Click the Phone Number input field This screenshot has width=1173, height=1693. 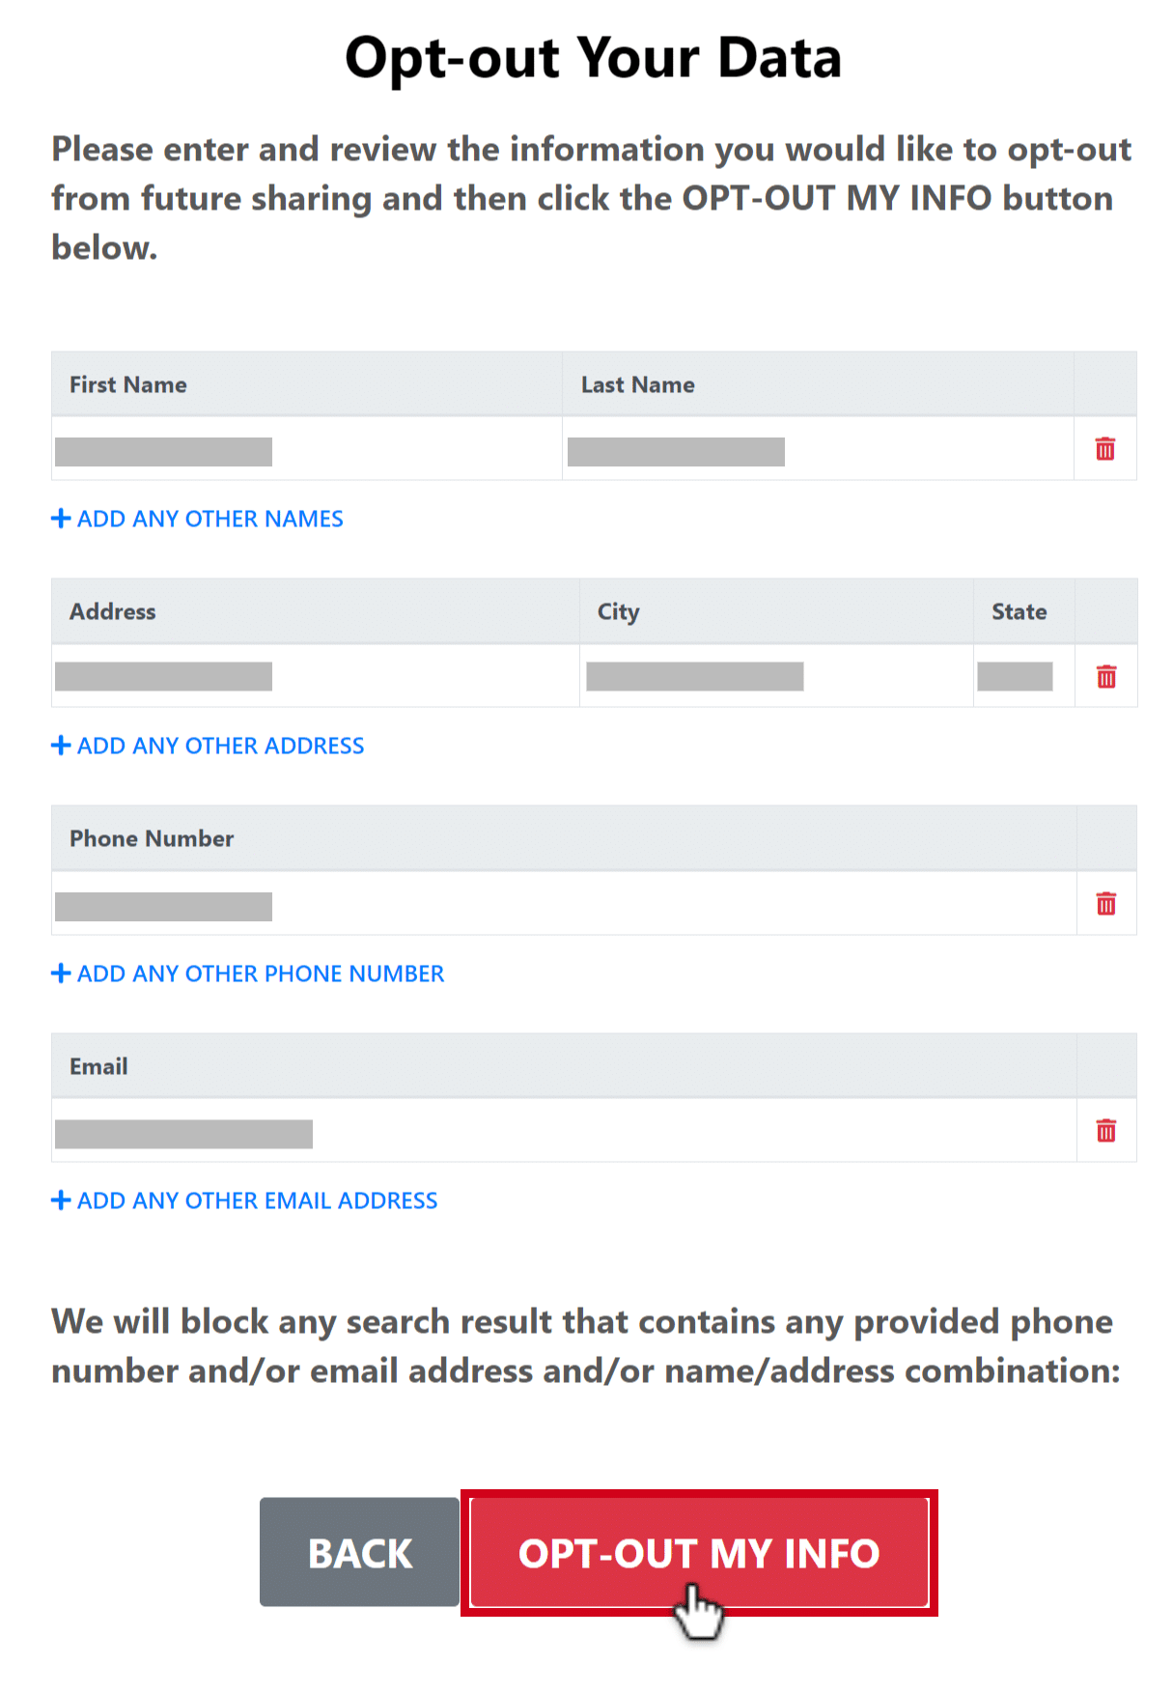tap(164, 907)
